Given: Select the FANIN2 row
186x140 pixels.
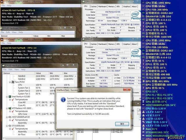Looking at the screenshot, I should point(39,79).
